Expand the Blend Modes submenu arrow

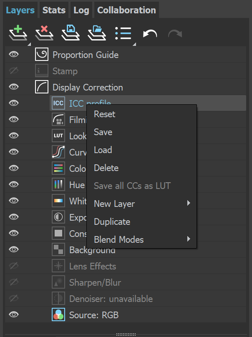[x=189, y=239]
